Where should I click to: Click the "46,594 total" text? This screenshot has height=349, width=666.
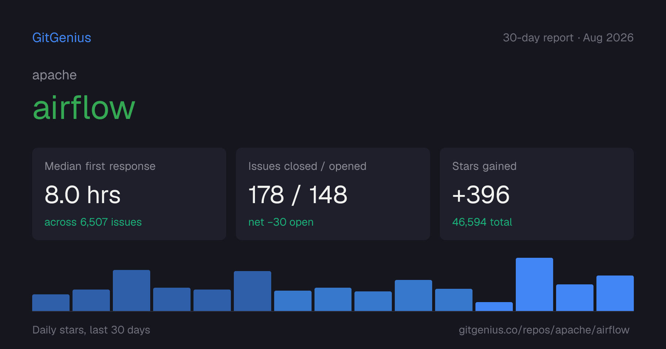pos(482,222)
